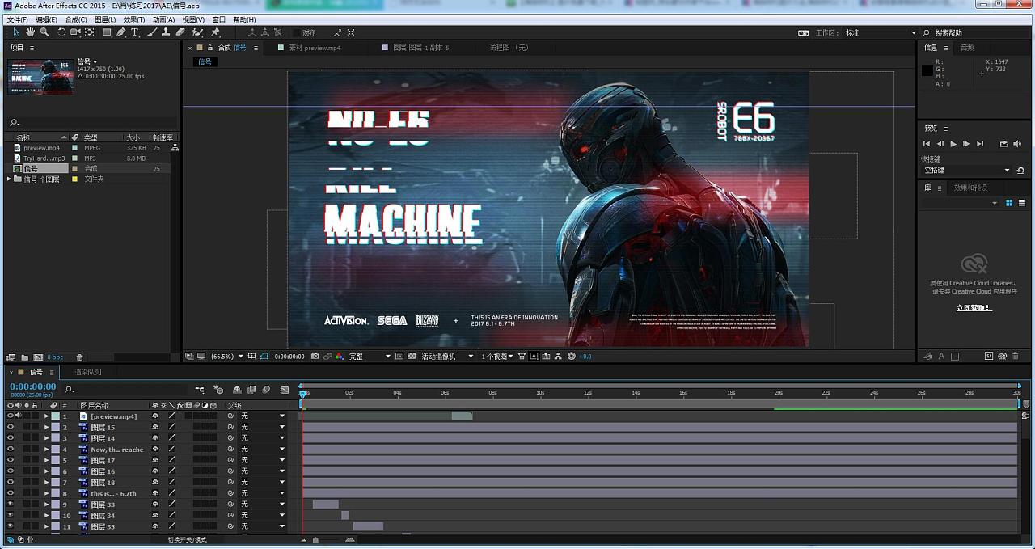1035x549 pixels.
Task: Click 信号 composition thumbnail in Project panel
Action: [40, 76]
